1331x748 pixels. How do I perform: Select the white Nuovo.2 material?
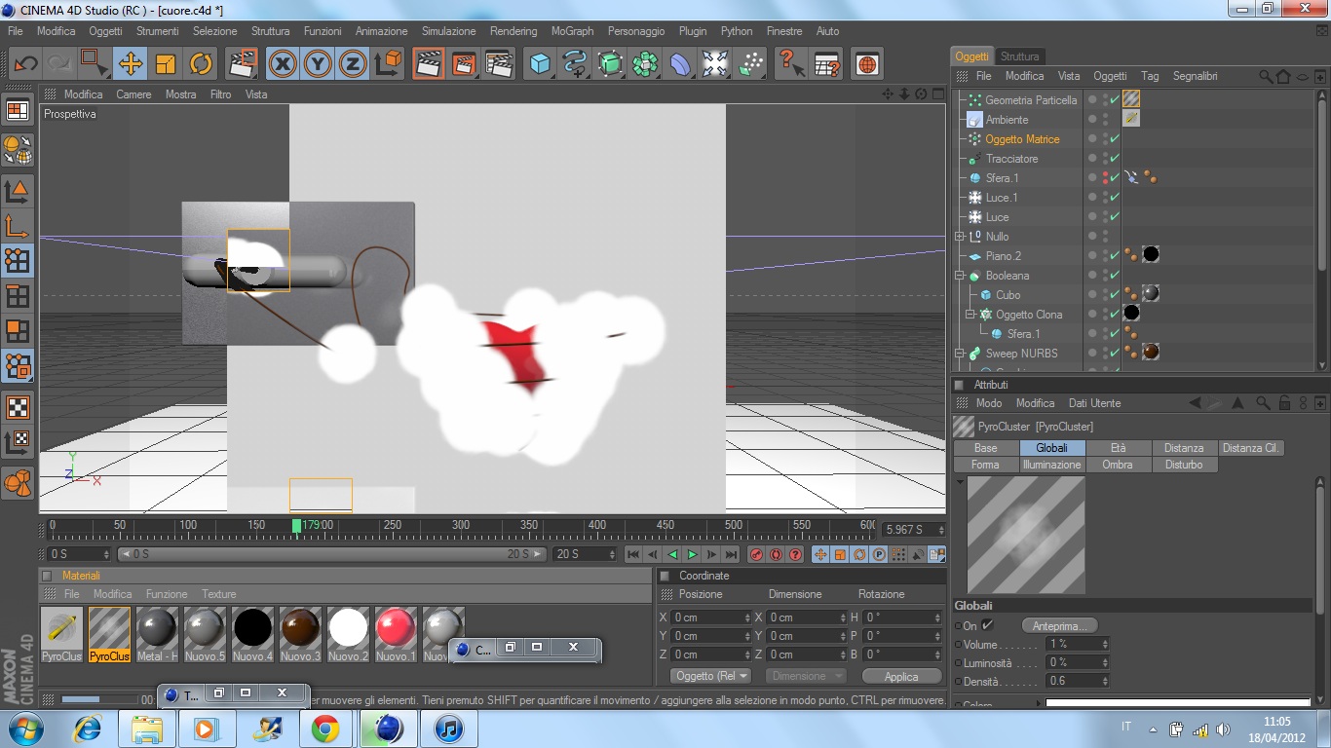[348, 634]
